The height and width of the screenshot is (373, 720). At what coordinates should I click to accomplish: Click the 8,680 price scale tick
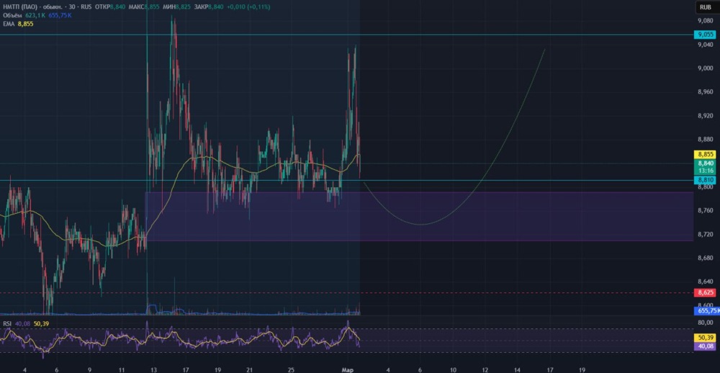705,258
